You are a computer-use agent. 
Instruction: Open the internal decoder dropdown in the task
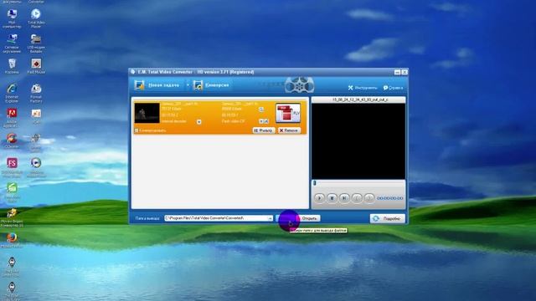coord(199,122)
